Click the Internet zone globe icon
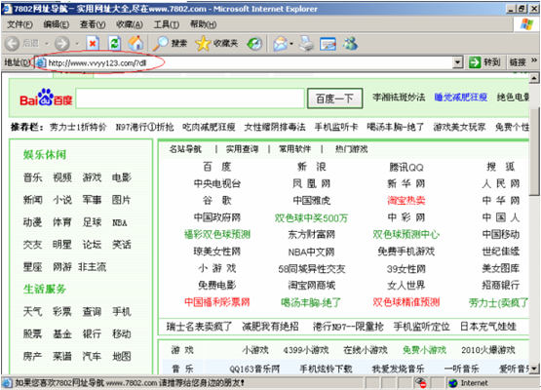 tap(453, 383)
